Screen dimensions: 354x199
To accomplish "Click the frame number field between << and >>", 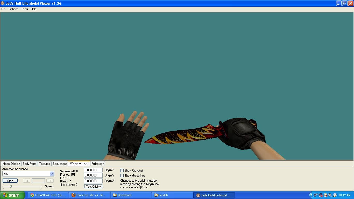I will point(38,181).
